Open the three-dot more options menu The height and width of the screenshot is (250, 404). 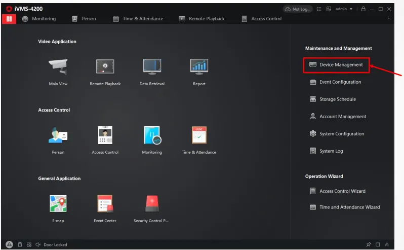point(389,19)
